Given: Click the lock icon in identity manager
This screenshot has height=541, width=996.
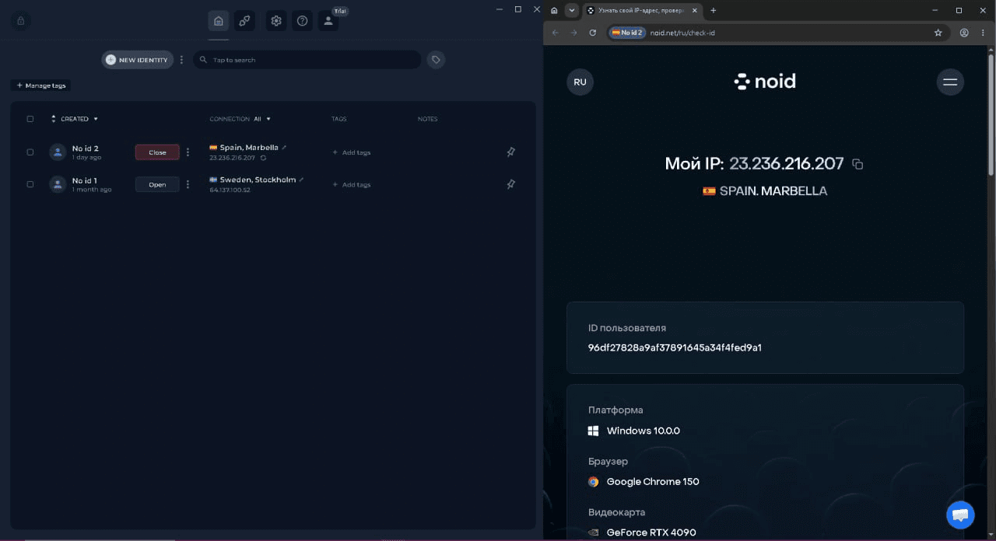Looking at the screenshot, I should (x=21, y=21).
